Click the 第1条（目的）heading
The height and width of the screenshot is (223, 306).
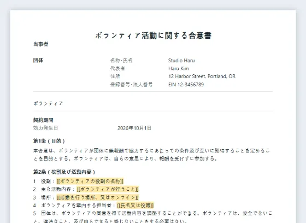click(49, 141)
